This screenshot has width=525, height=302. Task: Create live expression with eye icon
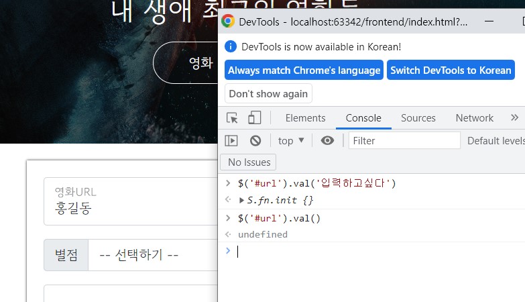click(327, 140)
